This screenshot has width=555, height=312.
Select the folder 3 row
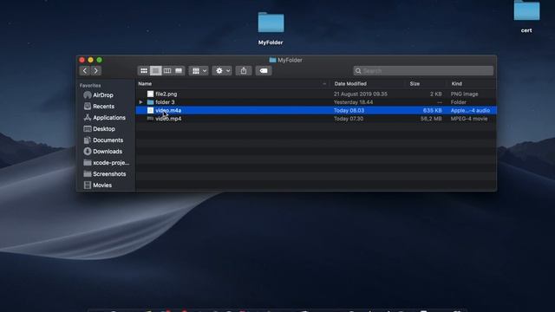click(x=316, y=102)
